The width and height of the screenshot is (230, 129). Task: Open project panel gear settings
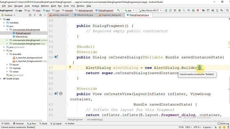point(40,15)
